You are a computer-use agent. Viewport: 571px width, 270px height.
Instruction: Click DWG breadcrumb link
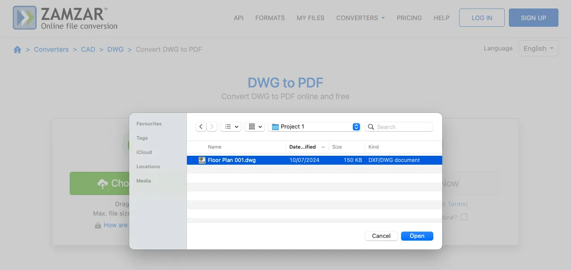pos(115,50)
